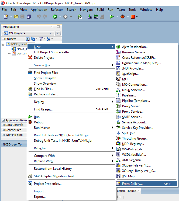Switch to NXSD_JsonTo... structure tab
Image resolution: width=179 pixels, height=201 pixels.
13,144
